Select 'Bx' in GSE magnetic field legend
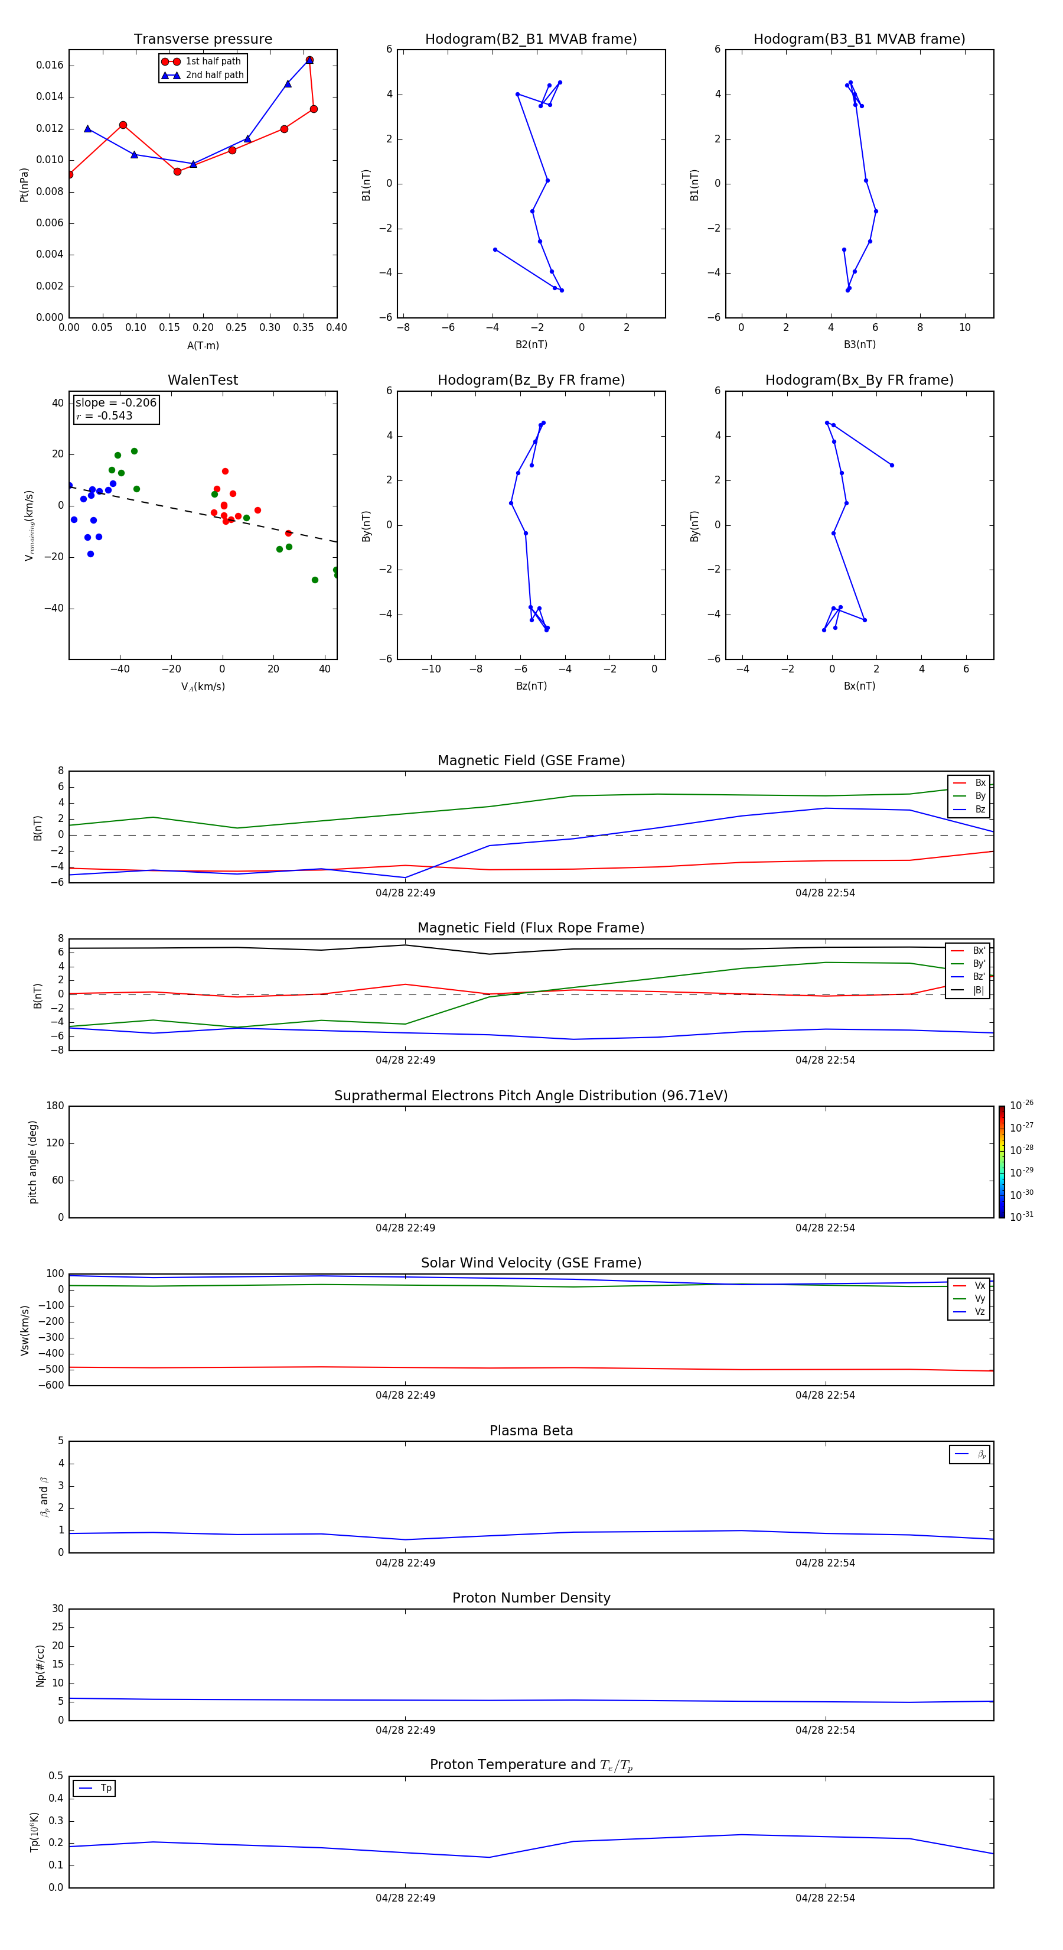Viewport: 1063px width, 1950px height. (970, 784)
